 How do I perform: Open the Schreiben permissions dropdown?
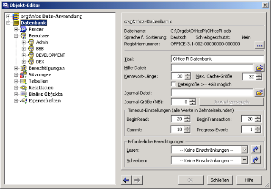[x=244, y=160]
